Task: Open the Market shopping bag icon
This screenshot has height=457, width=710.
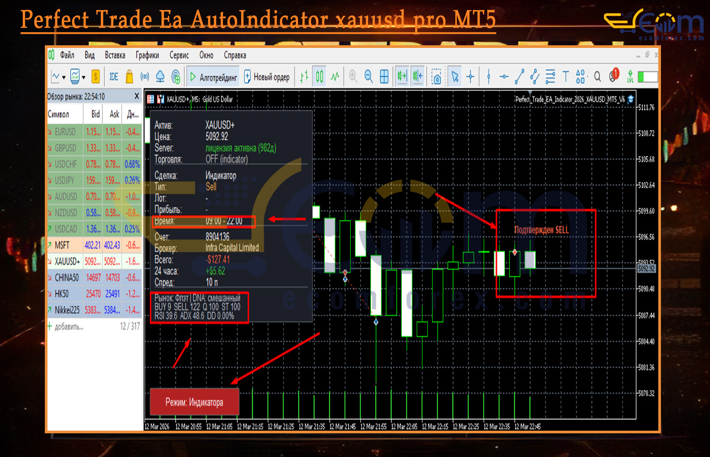Action: click(129, 77)
